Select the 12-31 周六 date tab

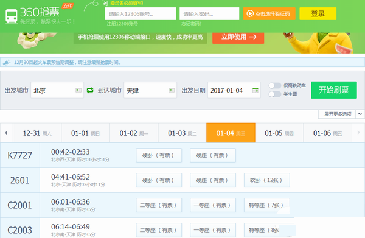click(37, 133)
